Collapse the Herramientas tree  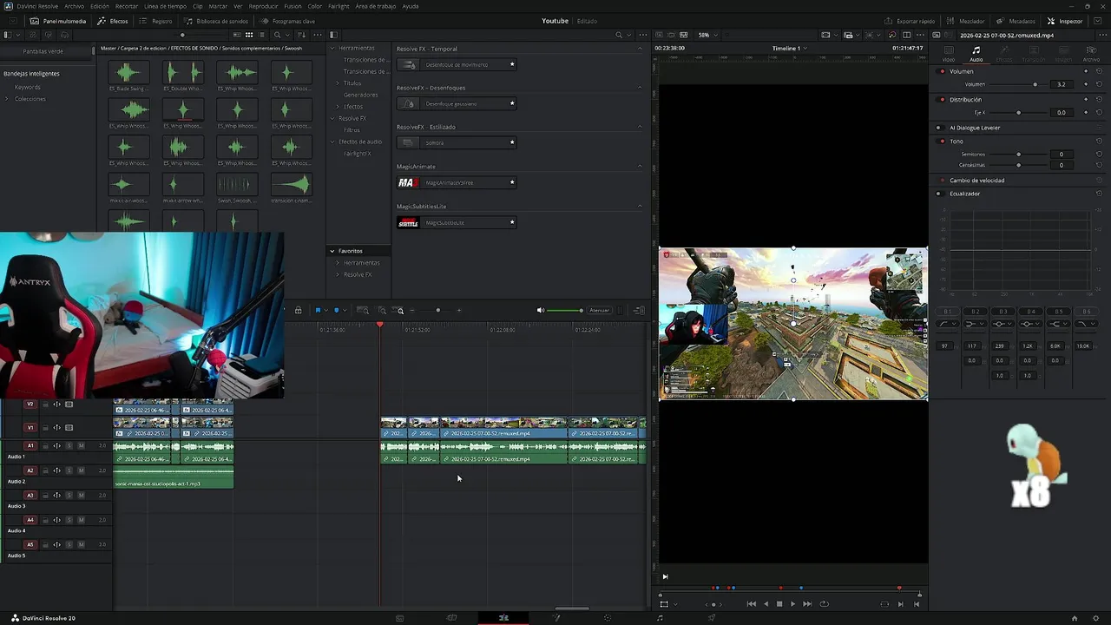332,48
